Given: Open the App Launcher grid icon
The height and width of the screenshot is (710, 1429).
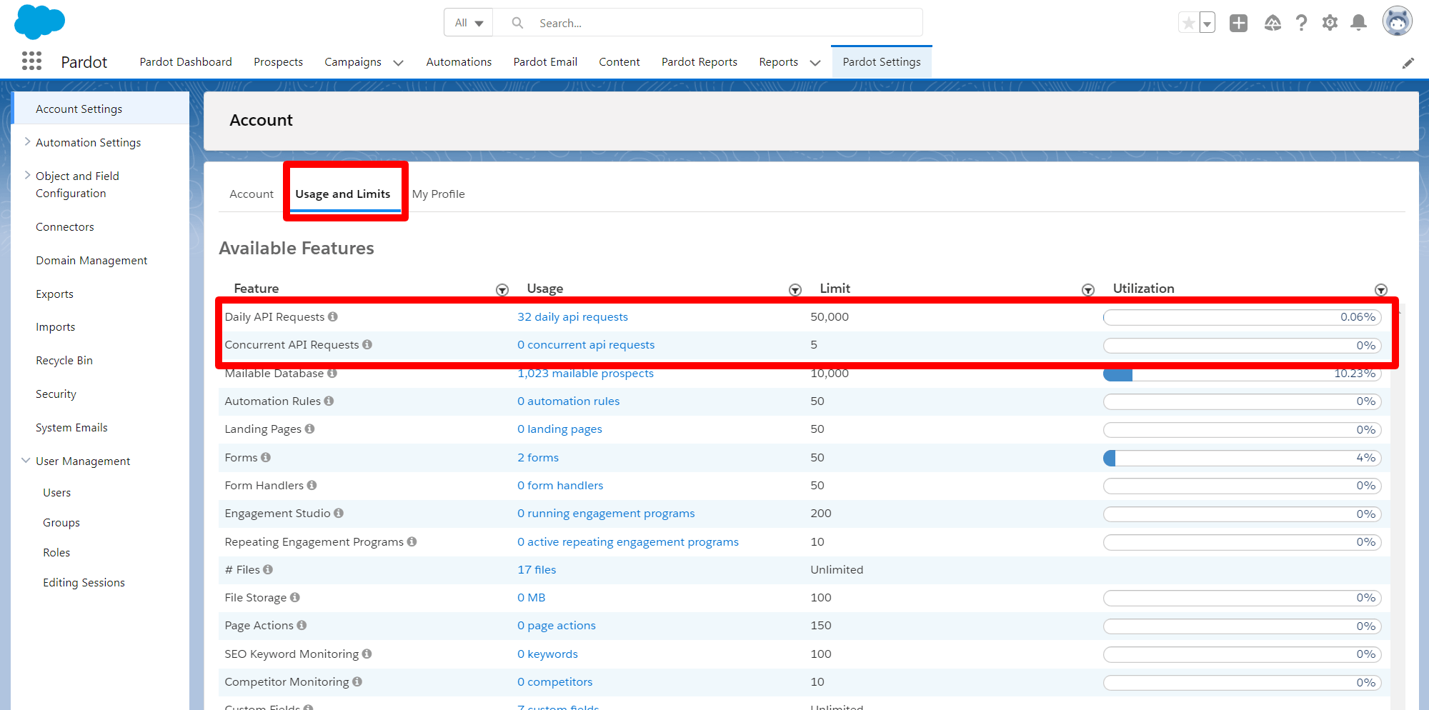Looking at the screenshot, I should tap(31, 61).
